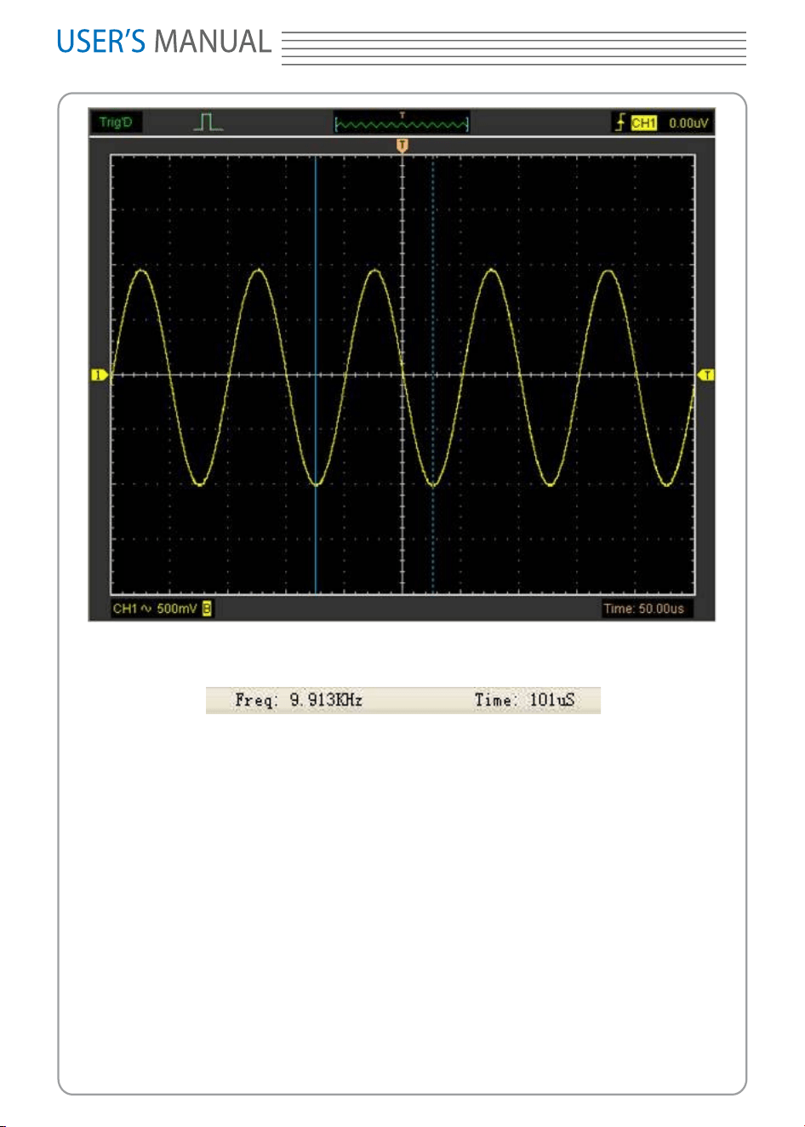Select the yellow CH1 trigger source label
The width and height of the screenshot is (805, 1127).
pyautogui.click(x=644, y=123)
